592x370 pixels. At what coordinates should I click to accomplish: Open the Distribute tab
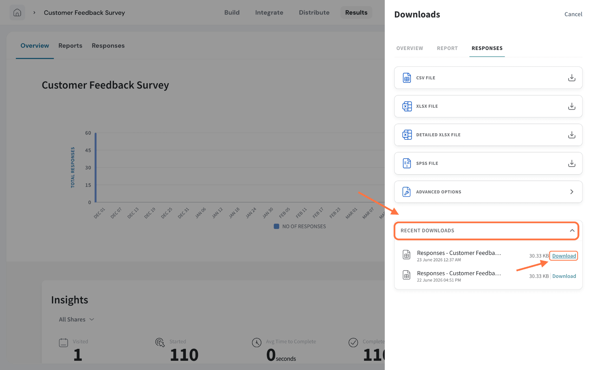314,12
